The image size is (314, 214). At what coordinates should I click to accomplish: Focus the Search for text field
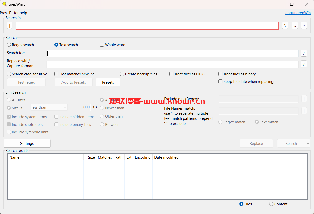point(172,53)
